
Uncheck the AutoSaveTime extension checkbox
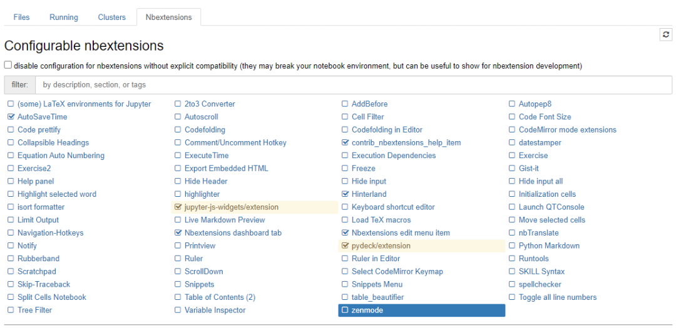(x=11, y=117)
